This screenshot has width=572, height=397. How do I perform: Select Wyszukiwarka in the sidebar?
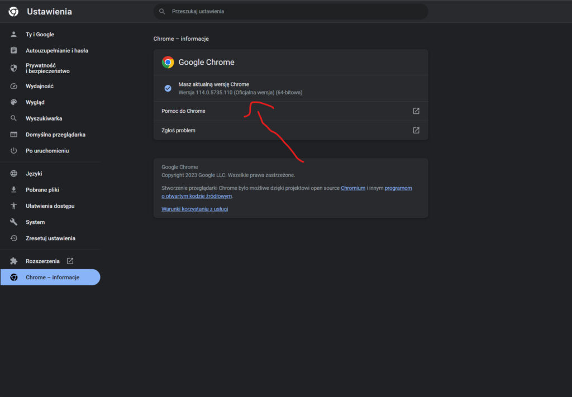[50, 118]
